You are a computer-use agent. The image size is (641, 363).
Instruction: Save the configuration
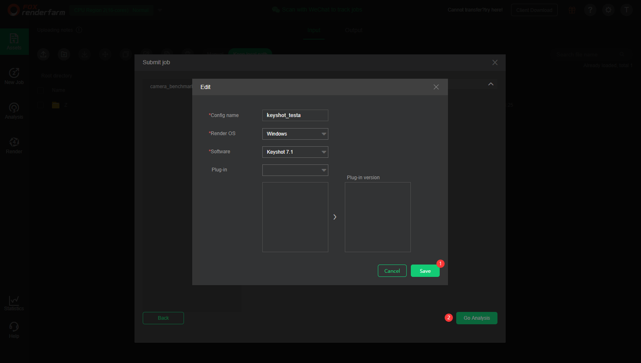click(425, 271)
